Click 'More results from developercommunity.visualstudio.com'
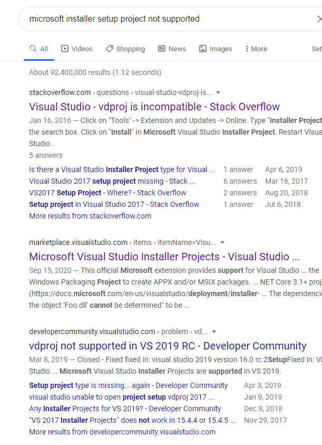Image resolution: width=322 pixels, height=445 pixels. point(122,432)
